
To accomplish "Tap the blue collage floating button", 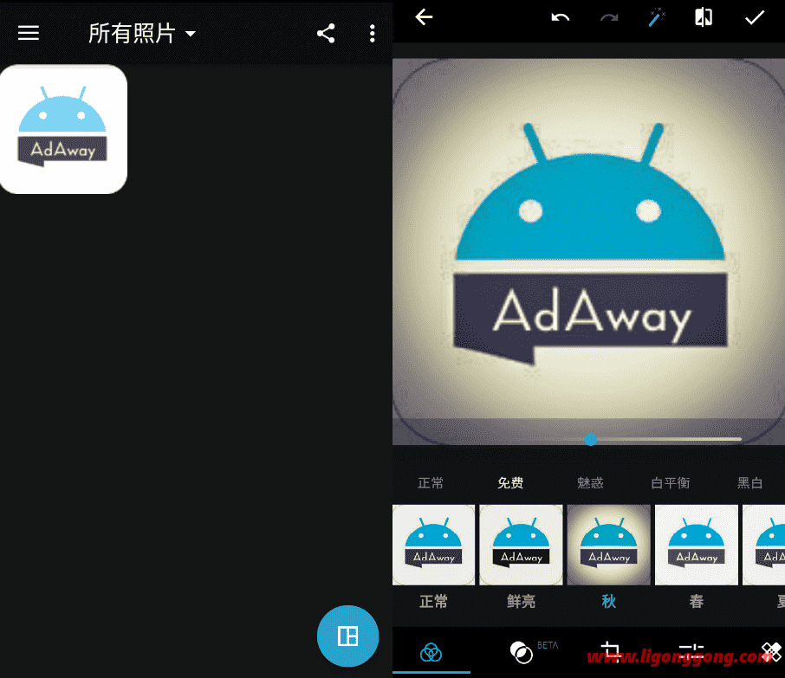I will click(x=348, y=636).
